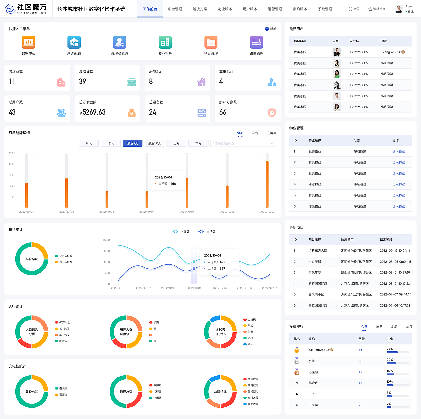Click the 2022/10/07 order bar
Image resolution: width=421 pixels, height=419 pixels.
[267, 184]
